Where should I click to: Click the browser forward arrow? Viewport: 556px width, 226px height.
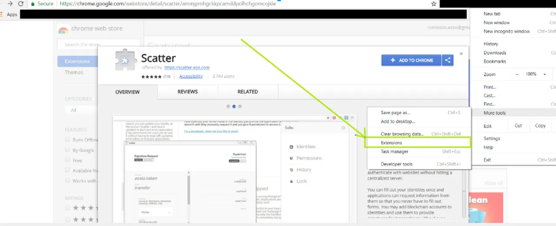10,3
